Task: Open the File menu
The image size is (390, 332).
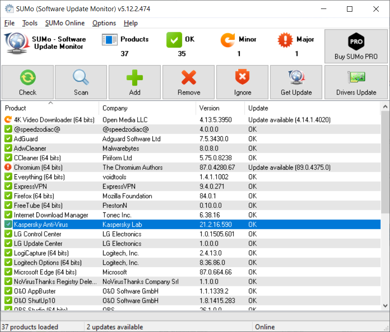Action: 9,23
